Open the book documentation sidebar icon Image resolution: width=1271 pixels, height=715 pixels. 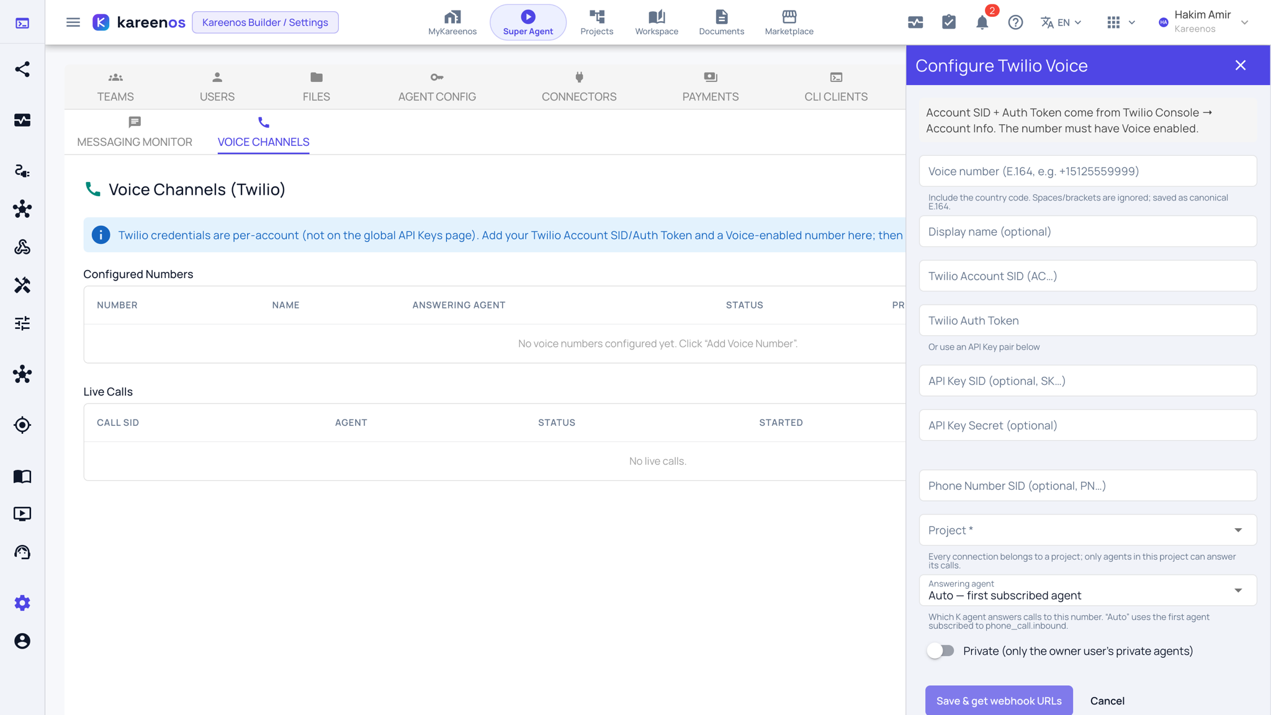pos(22,476)
